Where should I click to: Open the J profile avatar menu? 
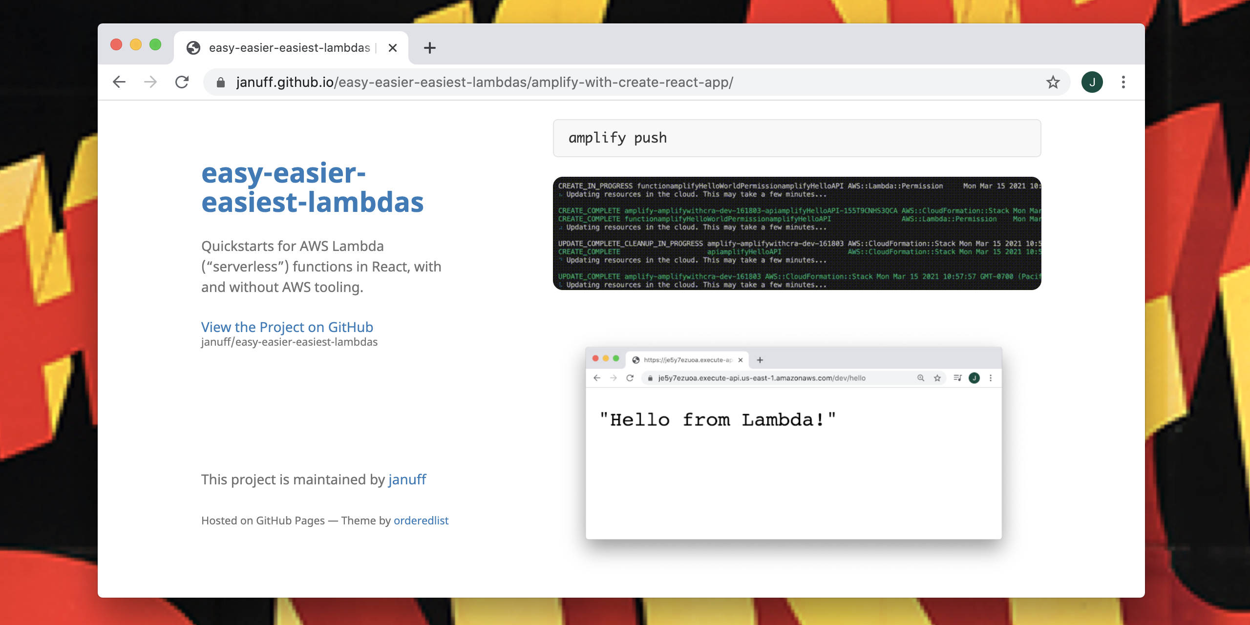pyautogui.click(x=1092, y=82)
